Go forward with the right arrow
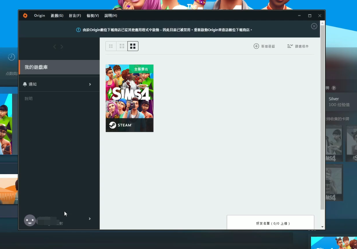Image resolution: width=357 pixels, height=249 pixels. pos(62,46)
